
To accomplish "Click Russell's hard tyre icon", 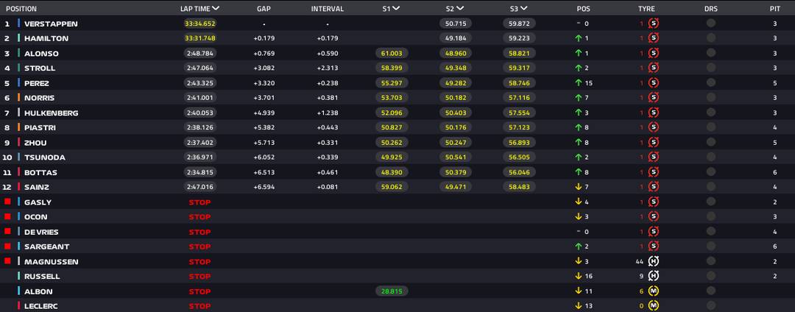I will pos(654,276).
